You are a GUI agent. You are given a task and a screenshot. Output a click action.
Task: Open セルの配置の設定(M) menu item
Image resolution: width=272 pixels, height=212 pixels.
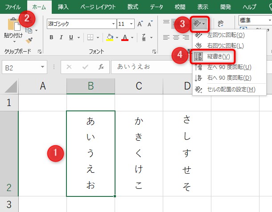229,90
